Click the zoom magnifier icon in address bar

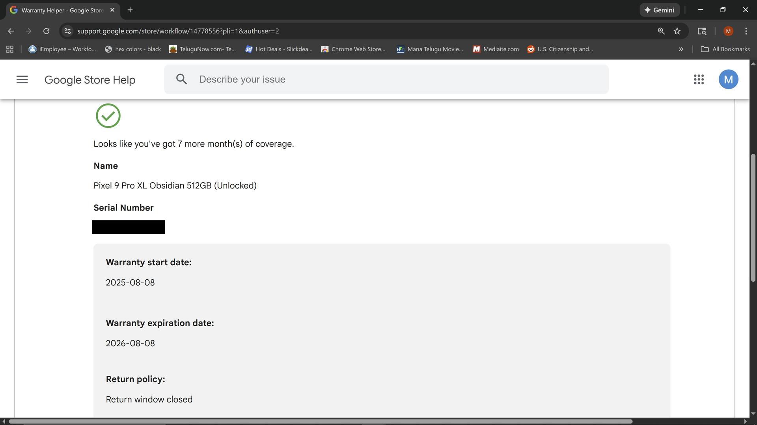661,31
